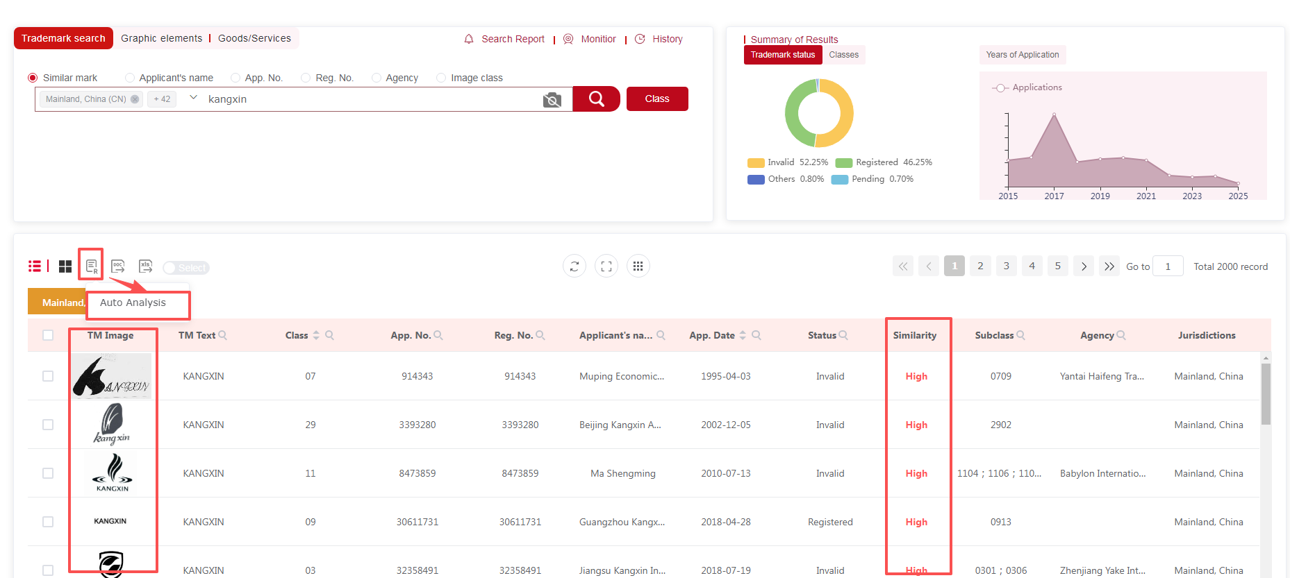Toggle the Select switch
Screen dimensions: 1290x578
(x=185, y=268)
